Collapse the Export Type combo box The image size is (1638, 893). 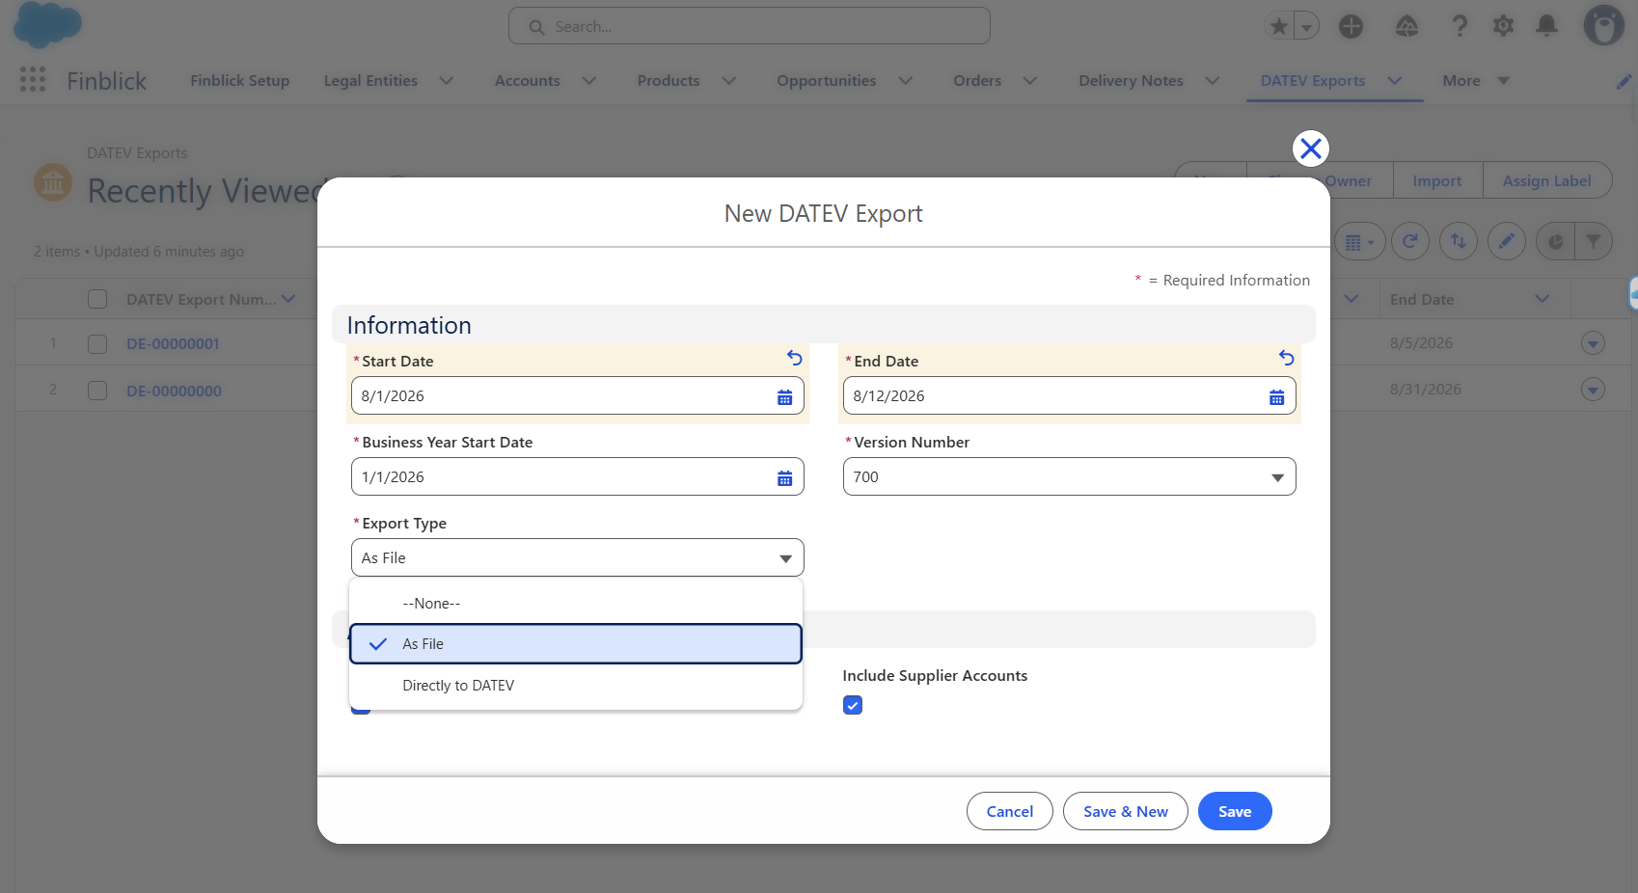click(577, 557)
